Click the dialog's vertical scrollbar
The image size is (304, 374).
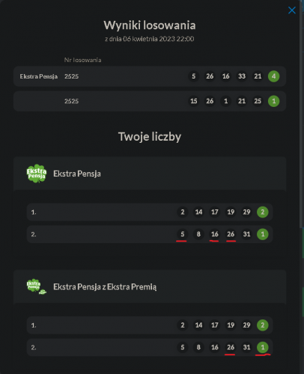click(301, 114)
